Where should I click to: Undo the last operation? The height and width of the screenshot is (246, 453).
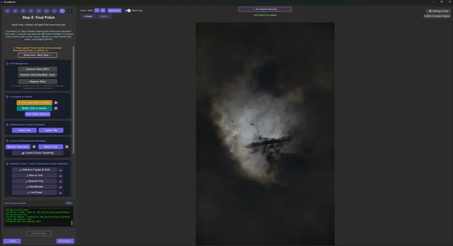click(88, 16)
